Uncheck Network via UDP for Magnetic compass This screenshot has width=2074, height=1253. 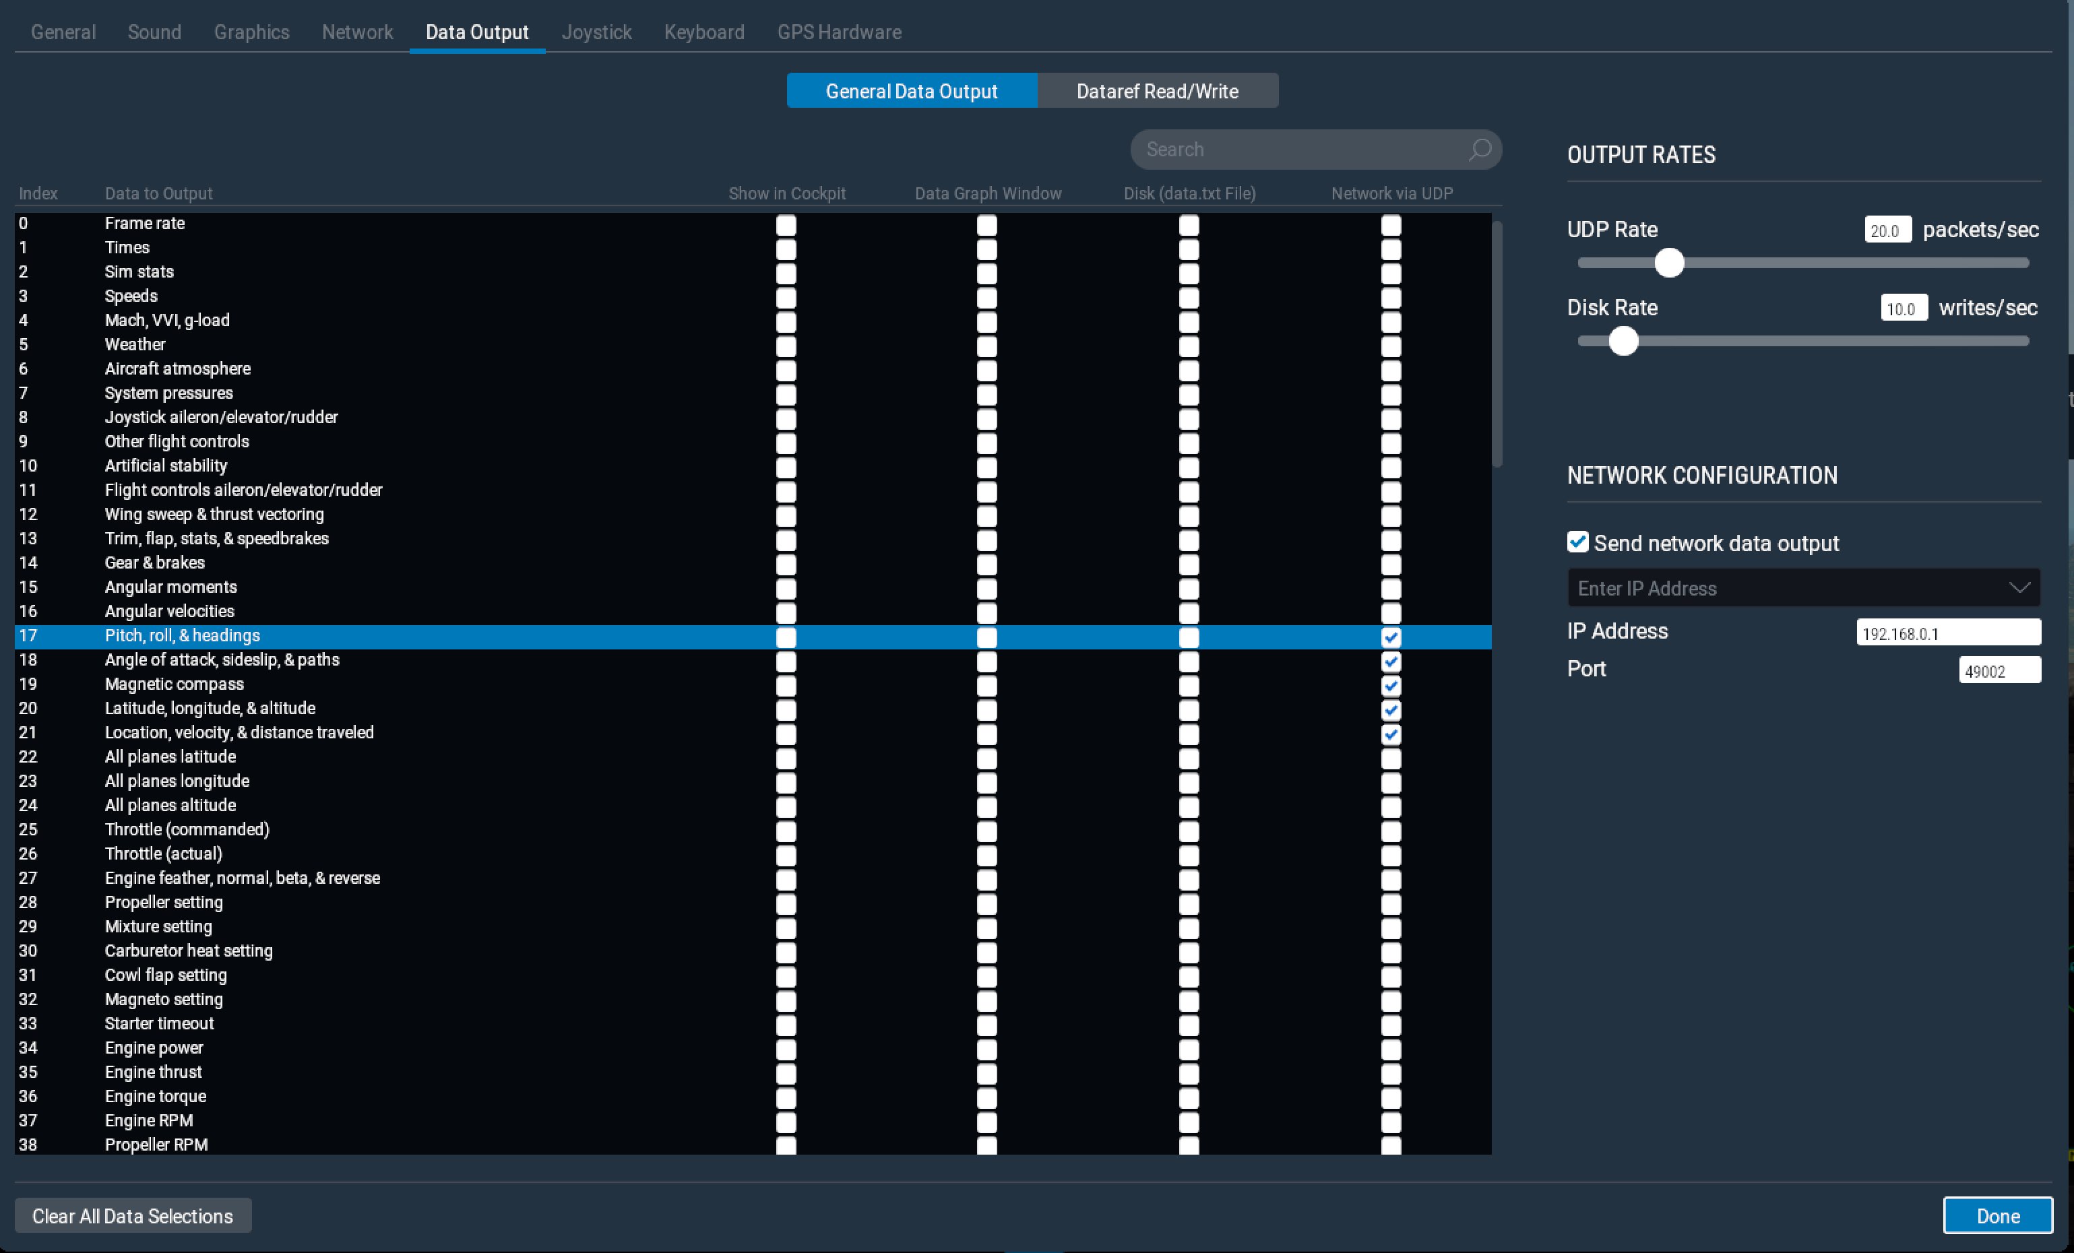(x=1391, y=685)
